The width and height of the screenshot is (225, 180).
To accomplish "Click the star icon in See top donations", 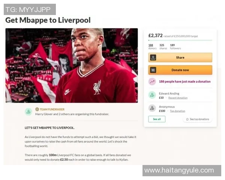I will coord(187,119).
